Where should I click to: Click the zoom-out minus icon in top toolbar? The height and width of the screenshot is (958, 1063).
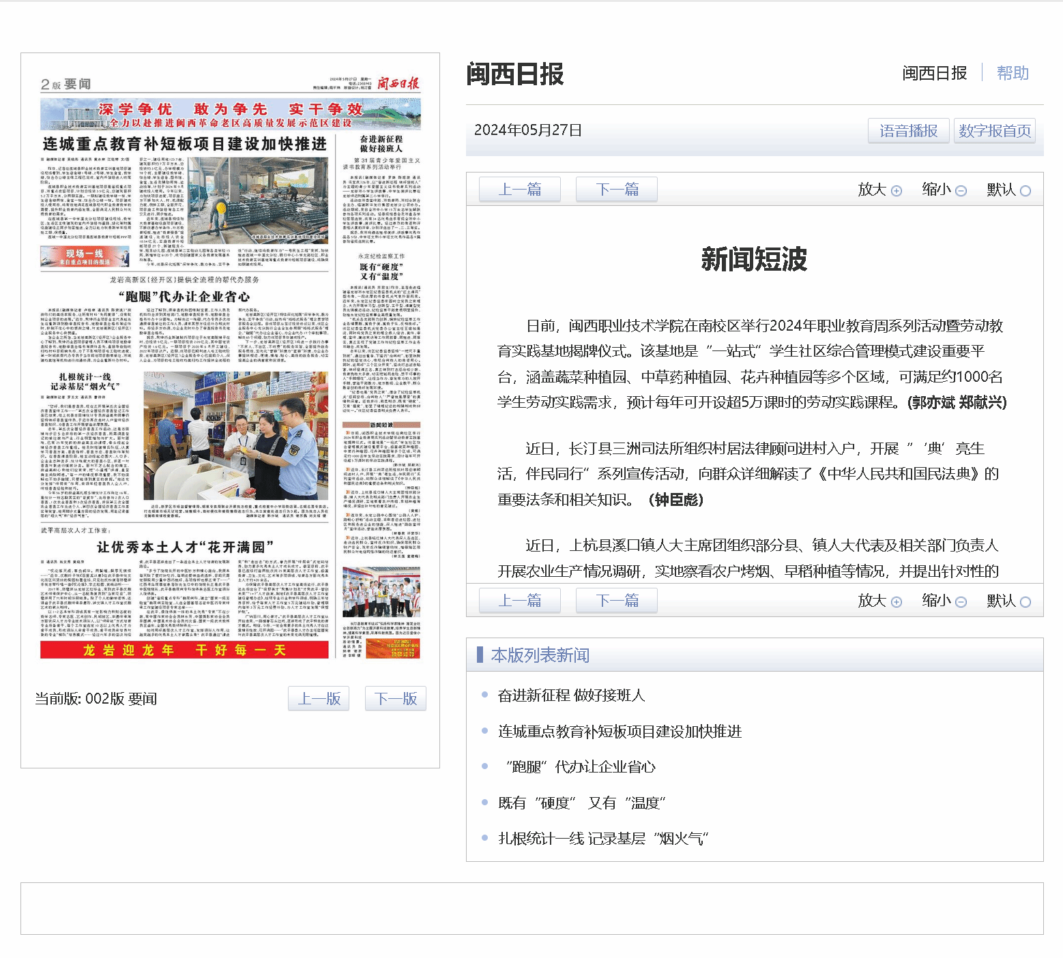961,191
